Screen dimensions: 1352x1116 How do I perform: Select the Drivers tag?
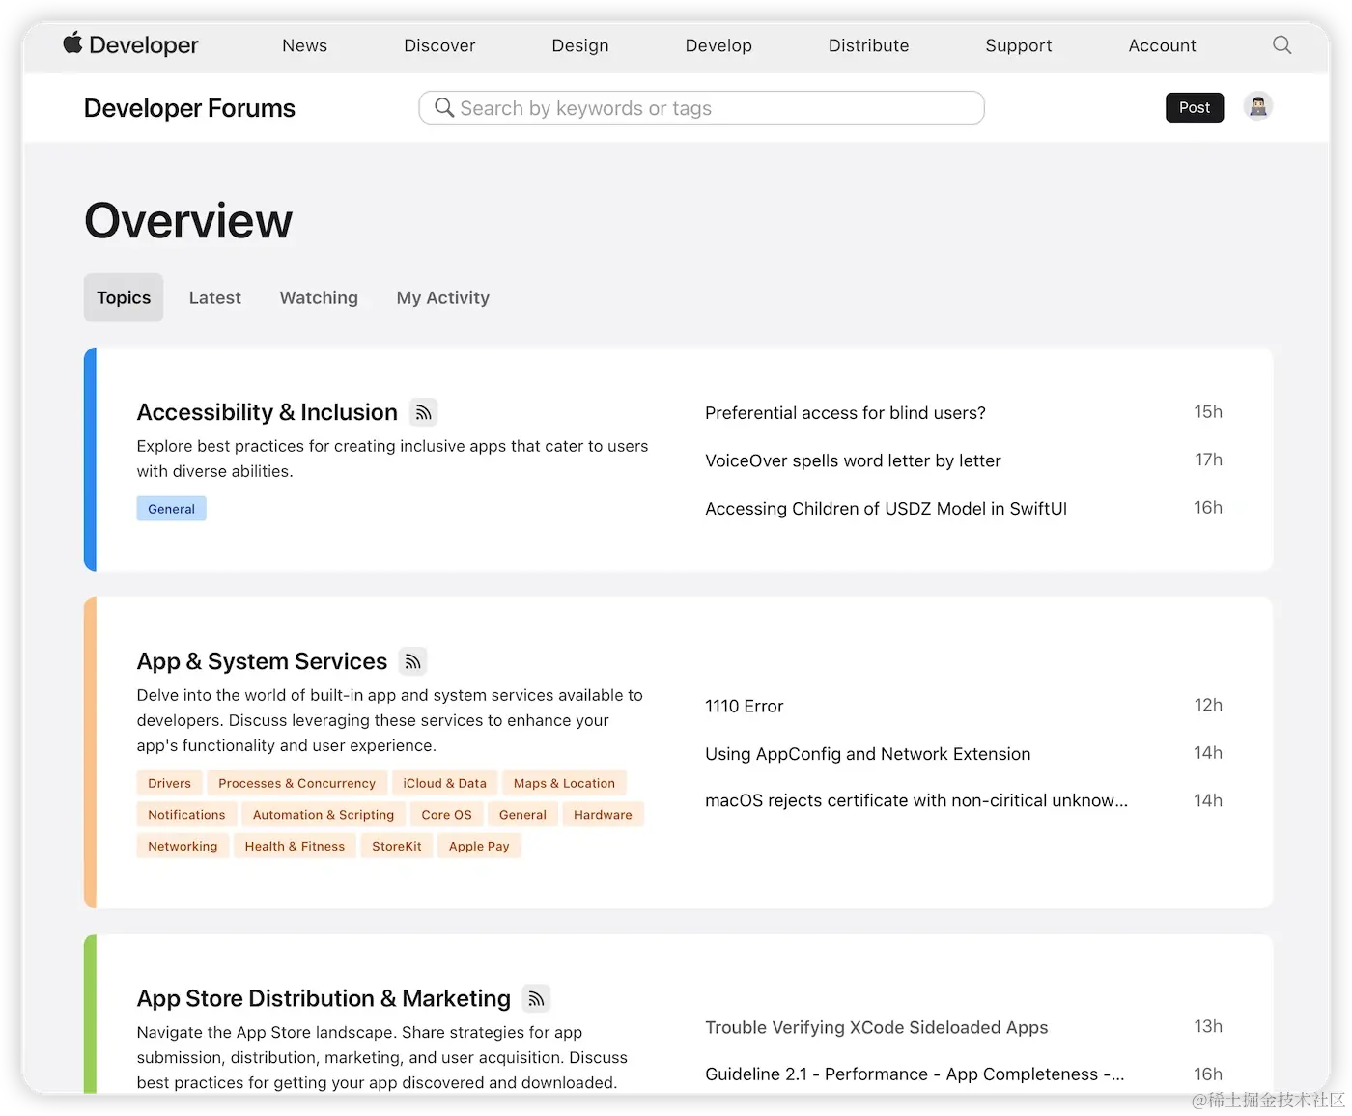point(169,783)
